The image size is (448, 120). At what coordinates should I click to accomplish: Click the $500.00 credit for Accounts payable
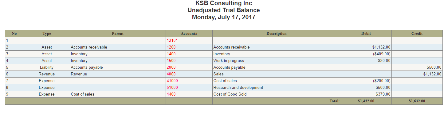coord(417,67)
